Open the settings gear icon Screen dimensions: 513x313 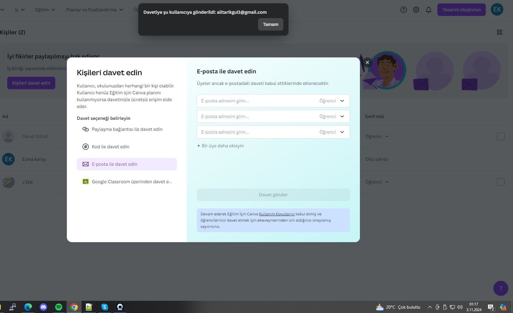click(x=416, y=10)
